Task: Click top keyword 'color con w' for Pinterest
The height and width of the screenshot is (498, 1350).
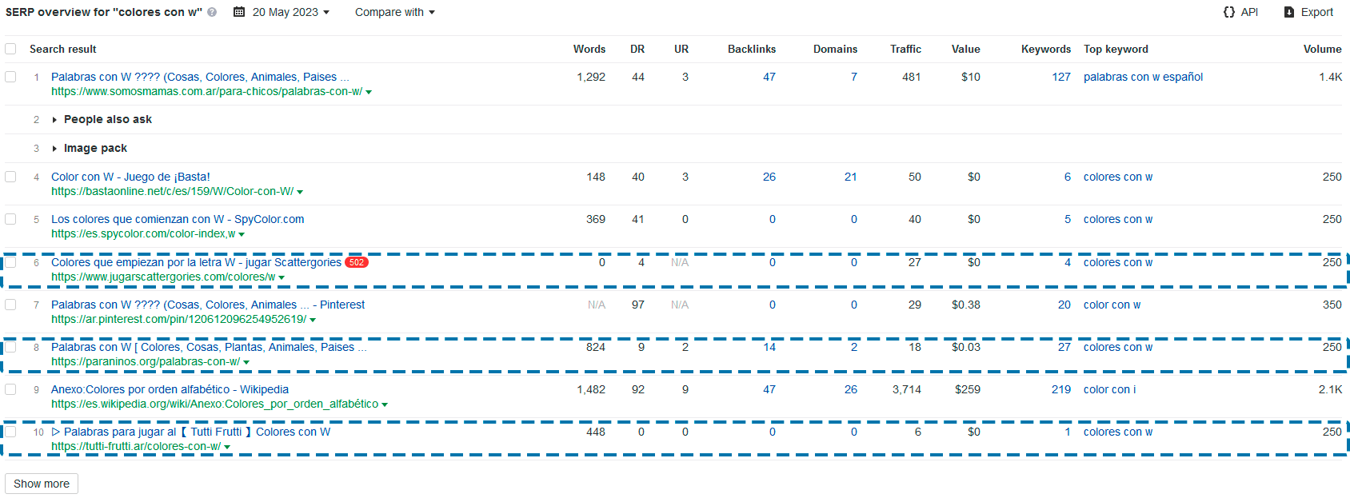Action: [1112, 305]
